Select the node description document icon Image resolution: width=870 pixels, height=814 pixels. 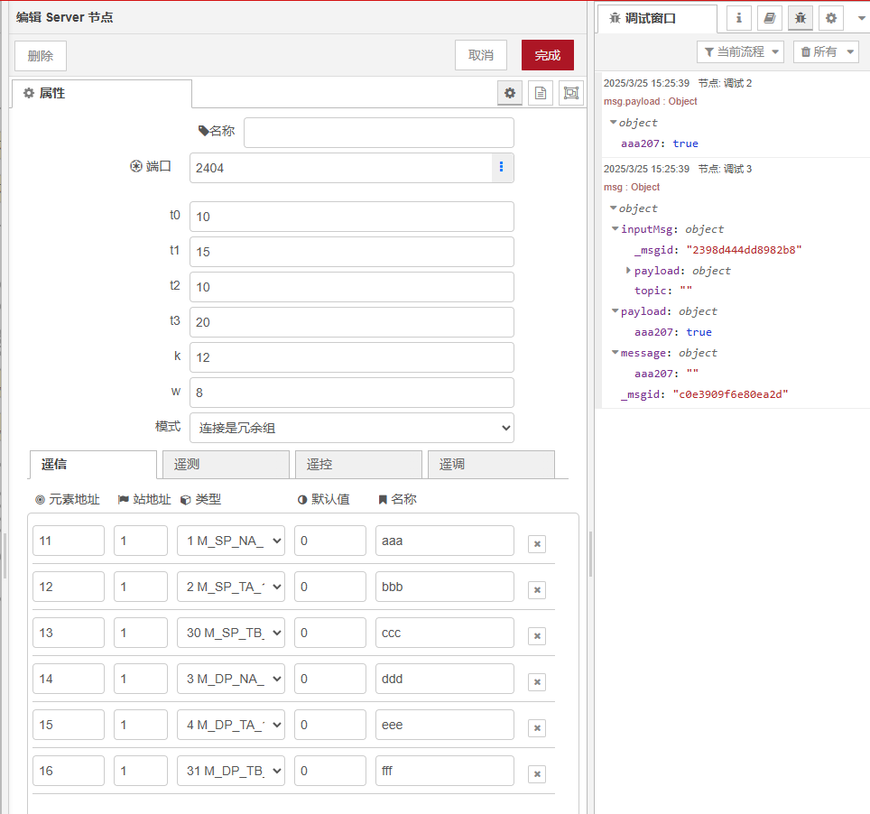pyautogui.click(x=541, y=92)
